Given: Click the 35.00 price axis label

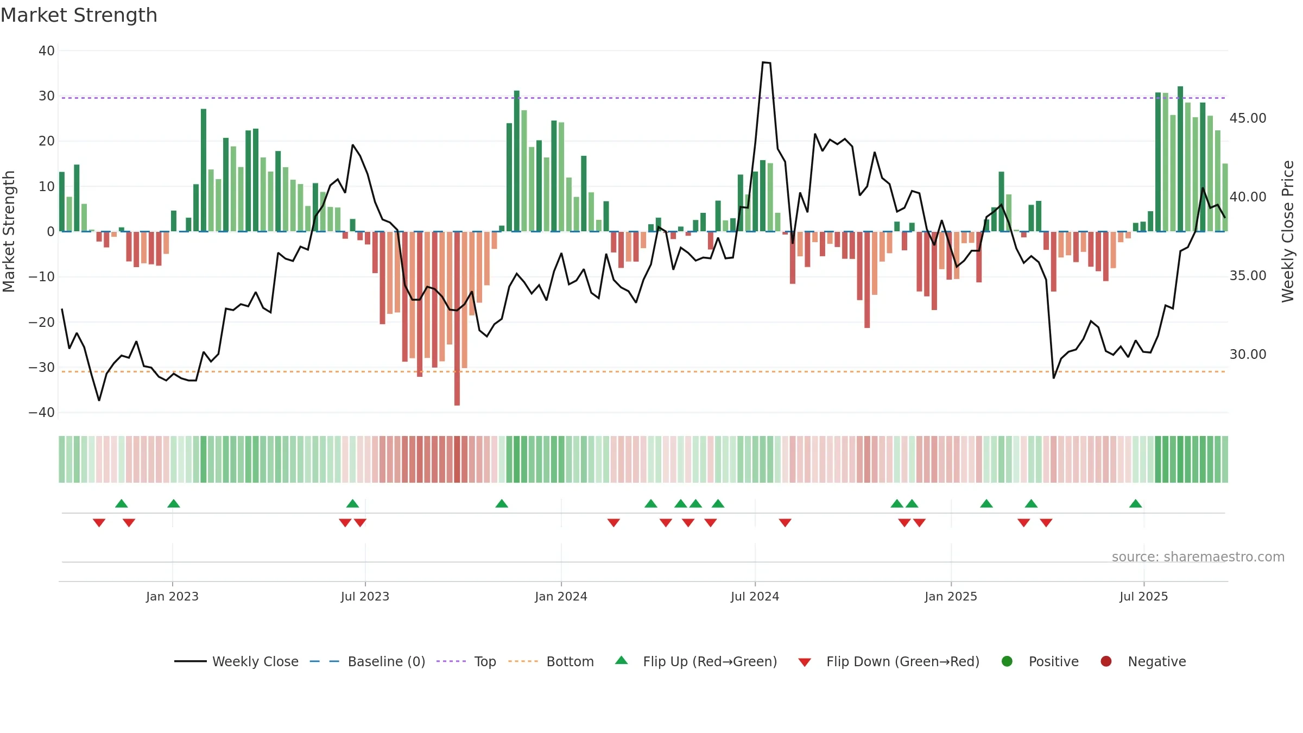Looking at the screenshot, I should (1248, 276).
